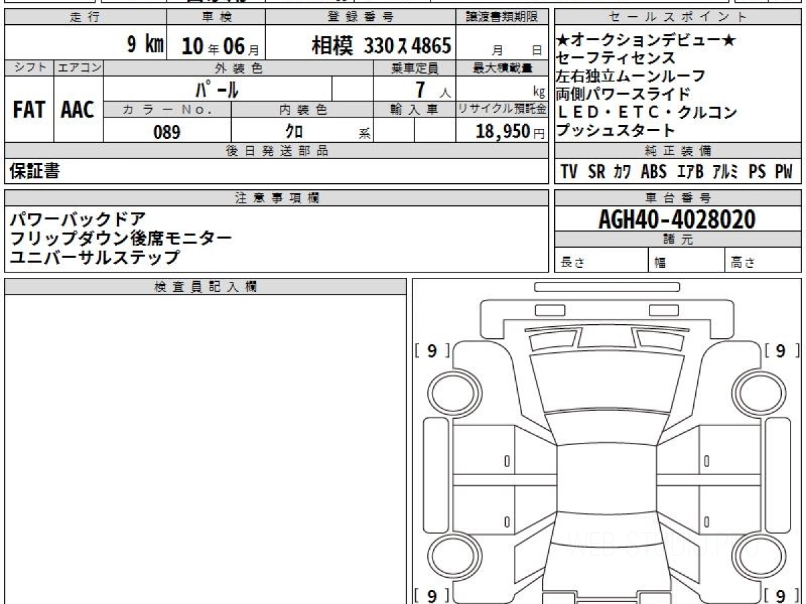Click the windshield on the vehicle diagram
This screenshot has width=806, height=604.
[x=607, y=425]
